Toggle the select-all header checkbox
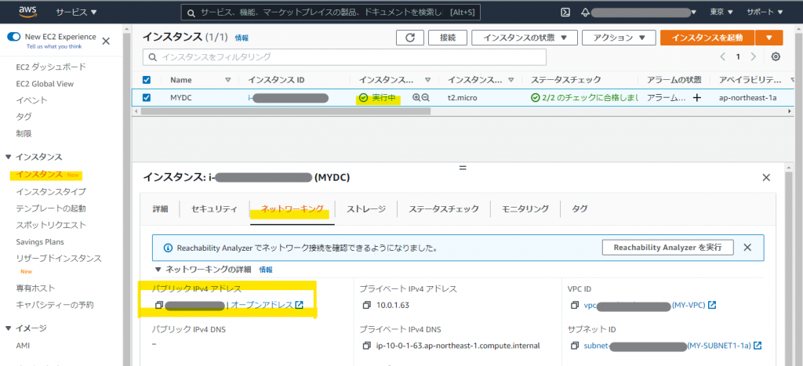803x366 pixels. pyautogui.click(x=147, y=80)
